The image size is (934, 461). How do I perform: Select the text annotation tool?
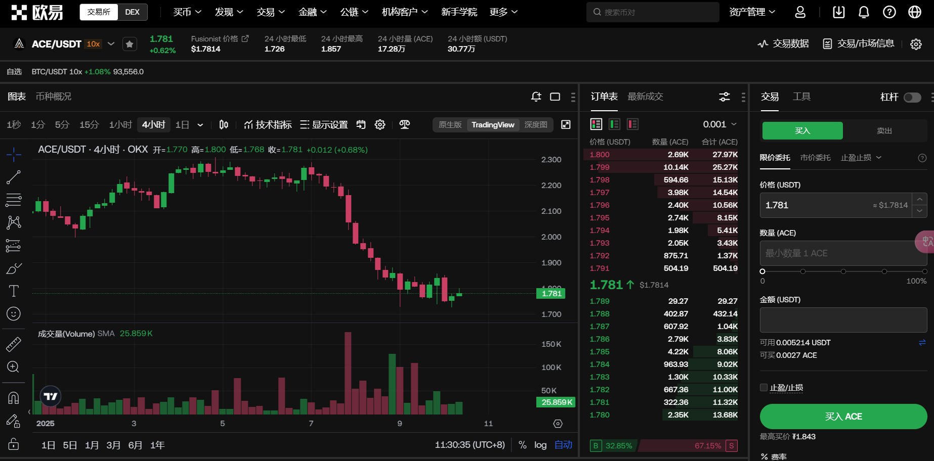14,291
